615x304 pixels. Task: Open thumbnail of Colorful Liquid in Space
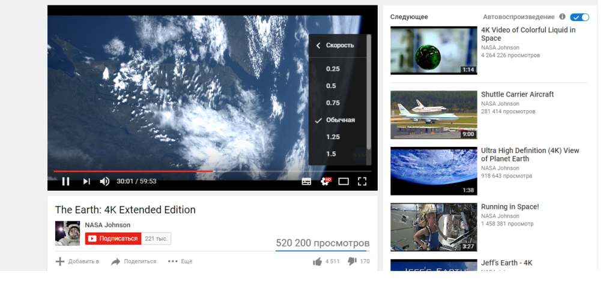click(434, 50)
